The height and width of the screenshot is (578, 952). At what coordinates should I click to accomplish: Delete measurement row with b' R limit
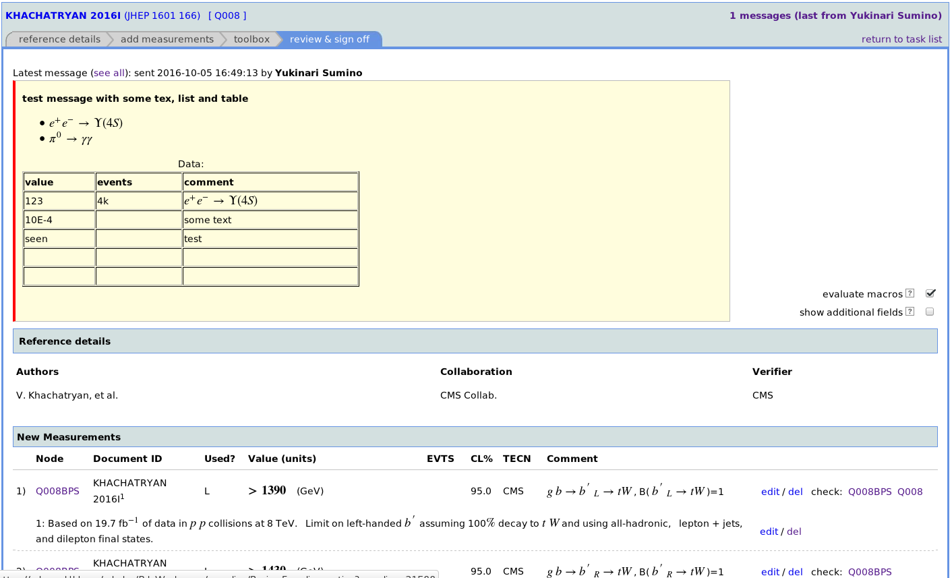pyautogui.click(x=796, y=572)
